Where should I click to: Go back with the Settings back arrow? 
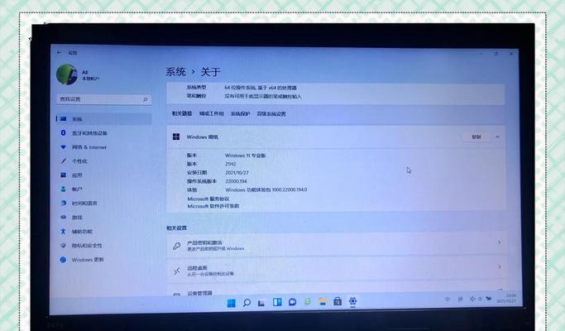pos(59,53)
